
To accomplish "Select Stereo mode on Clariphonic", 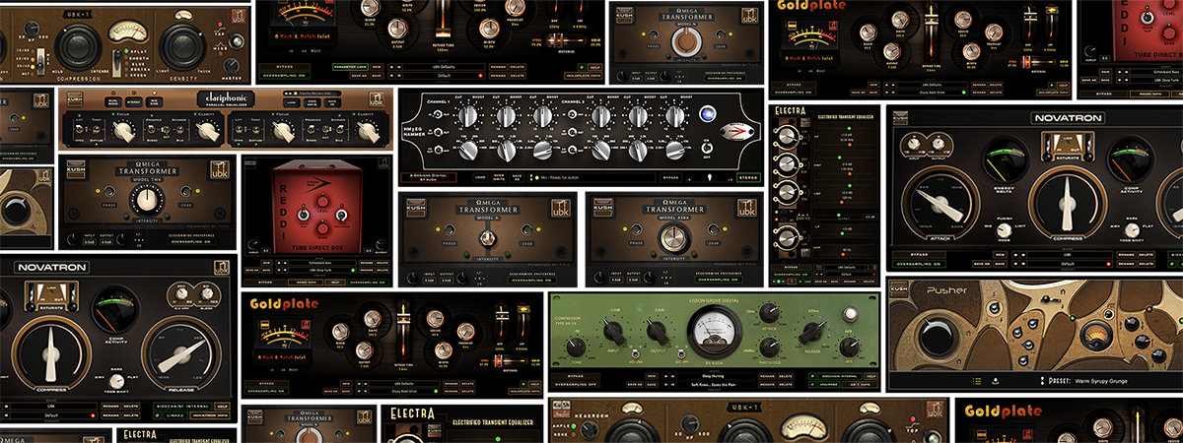I will (134, 101).
